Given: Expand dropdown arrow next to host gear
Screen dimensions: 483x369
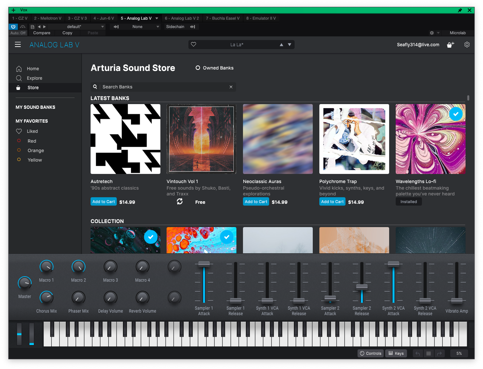Looking at the screenshot, I should [438, 33].
